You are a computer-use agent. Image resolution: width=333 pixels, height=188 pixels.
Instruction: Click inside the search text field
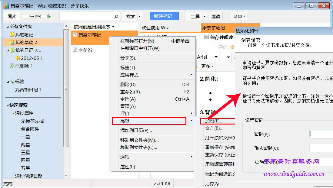87,16
